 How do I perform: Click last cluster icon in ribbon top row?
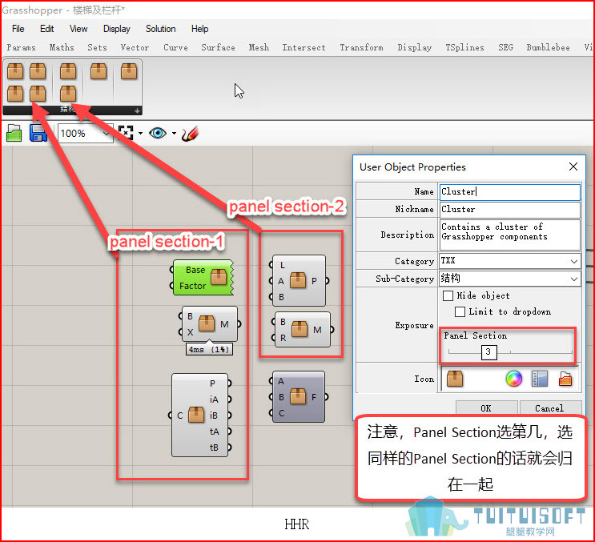click(x=129, y=71)
